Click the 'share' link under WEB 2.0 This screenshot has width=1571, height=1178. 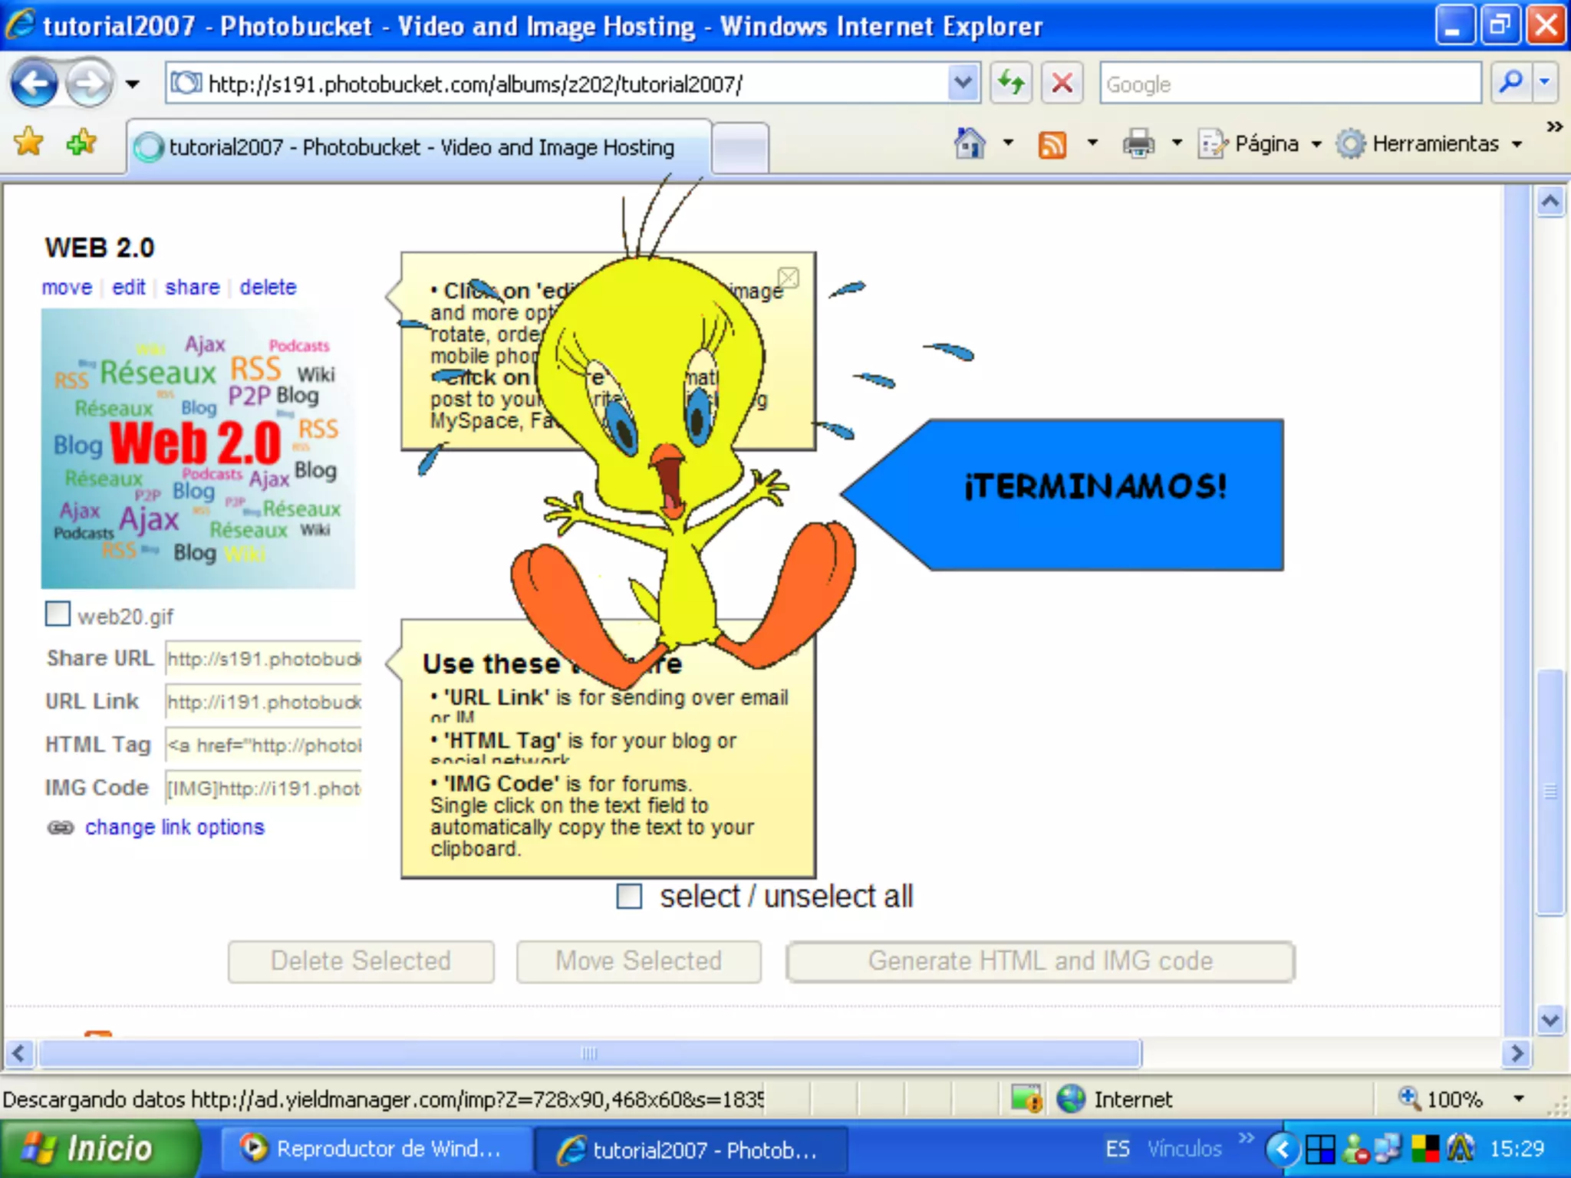pos(192,287)
